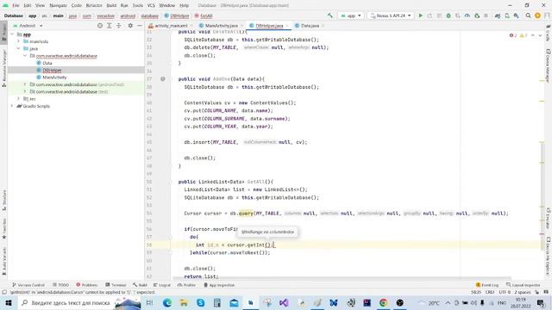This screenshot has height=310, width=552.
Task: Open the SDK Manager toolbar icon
Action: tap(516, 15)
